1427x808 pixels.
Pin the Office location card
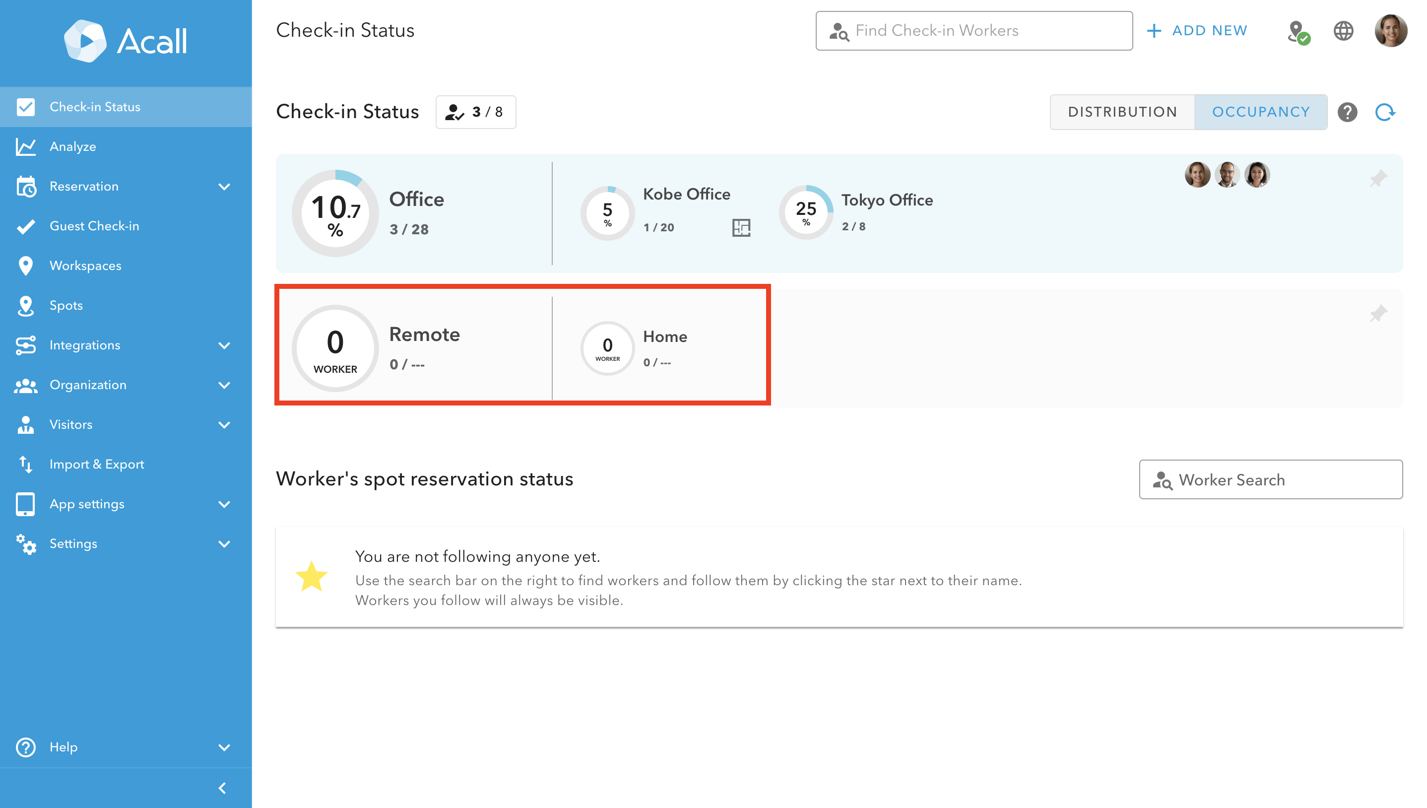point(1378,179)
